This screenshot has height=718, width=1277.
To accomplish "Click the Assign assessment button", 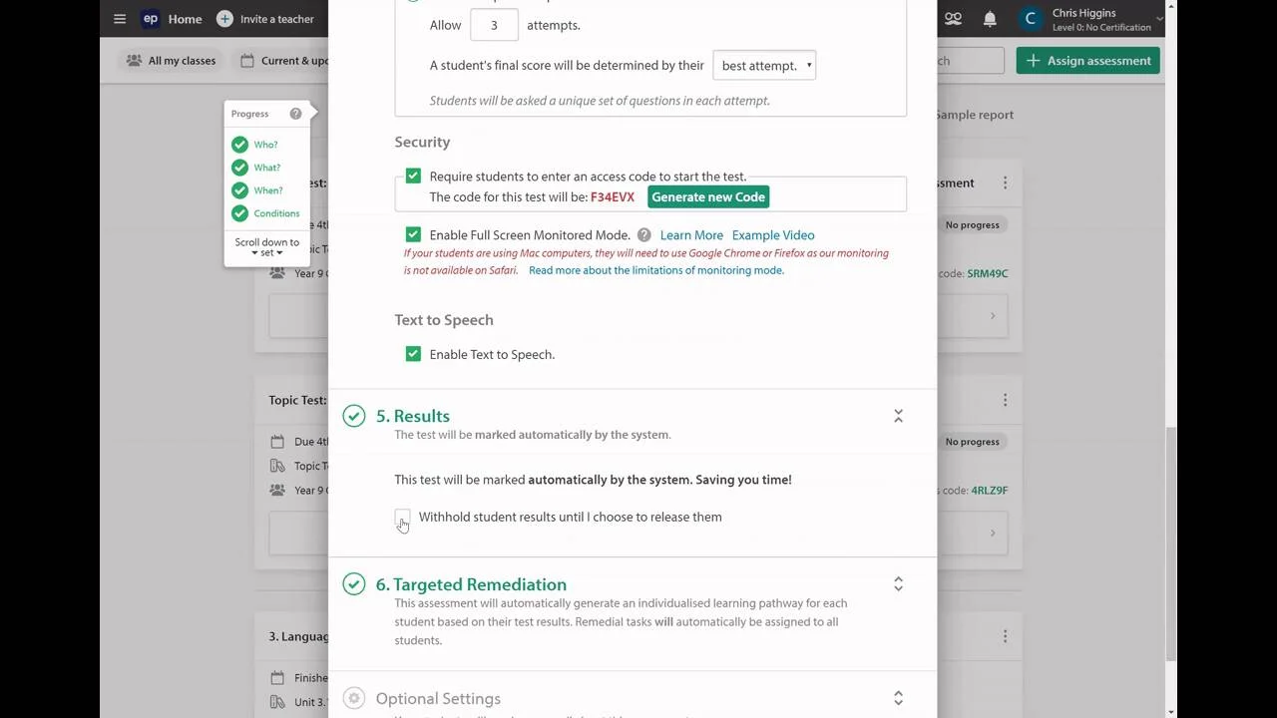I will (1088, 61).
